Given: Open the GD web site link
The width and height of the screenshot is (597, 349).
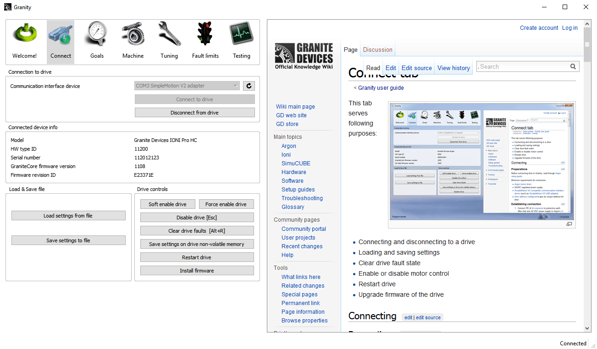Looking at the screenshot, I should point(291,115).
